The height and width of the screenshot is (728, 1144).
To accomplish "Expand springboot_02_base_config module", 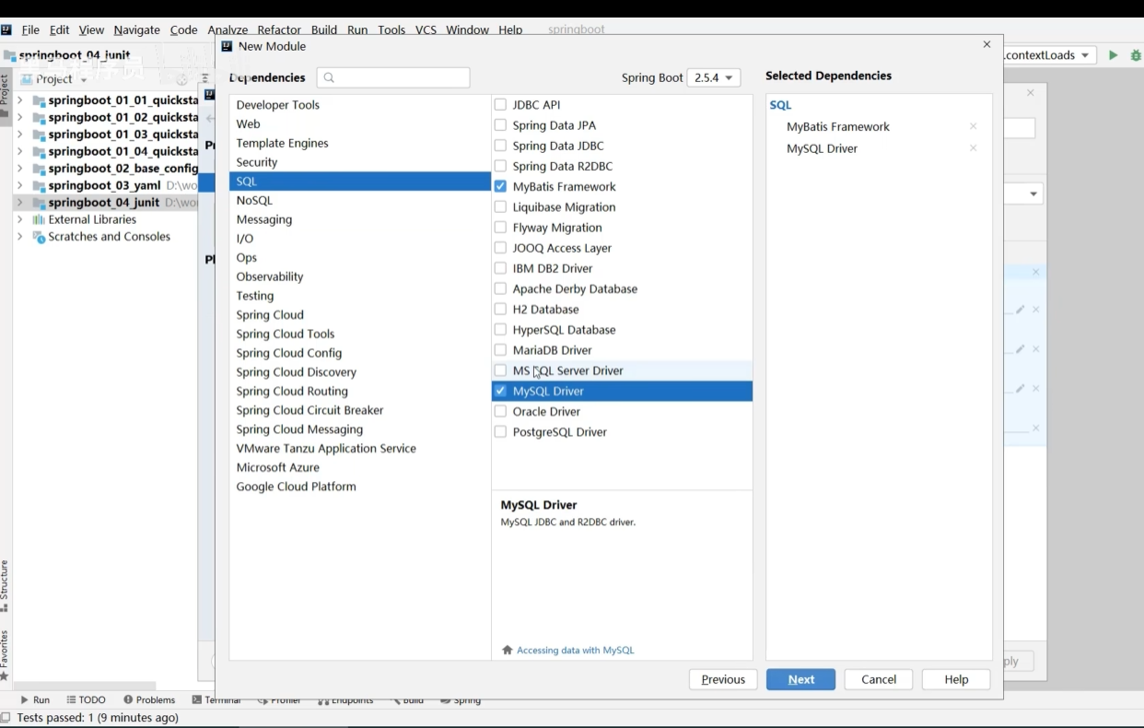I will point(19,169).
